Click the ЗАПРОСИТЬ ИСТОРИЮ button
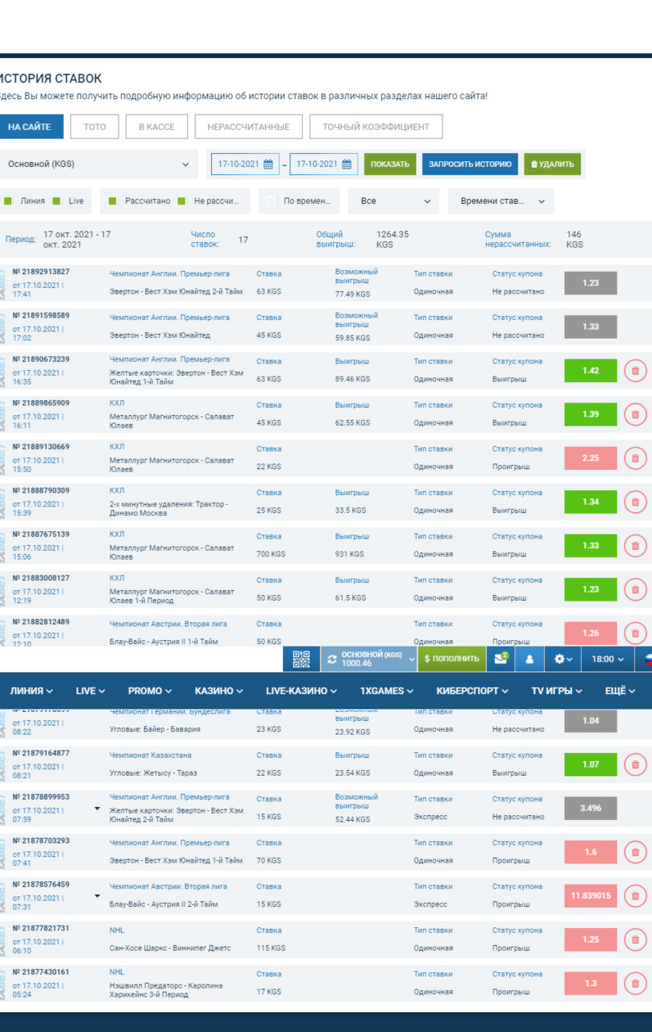 point(470,164)
